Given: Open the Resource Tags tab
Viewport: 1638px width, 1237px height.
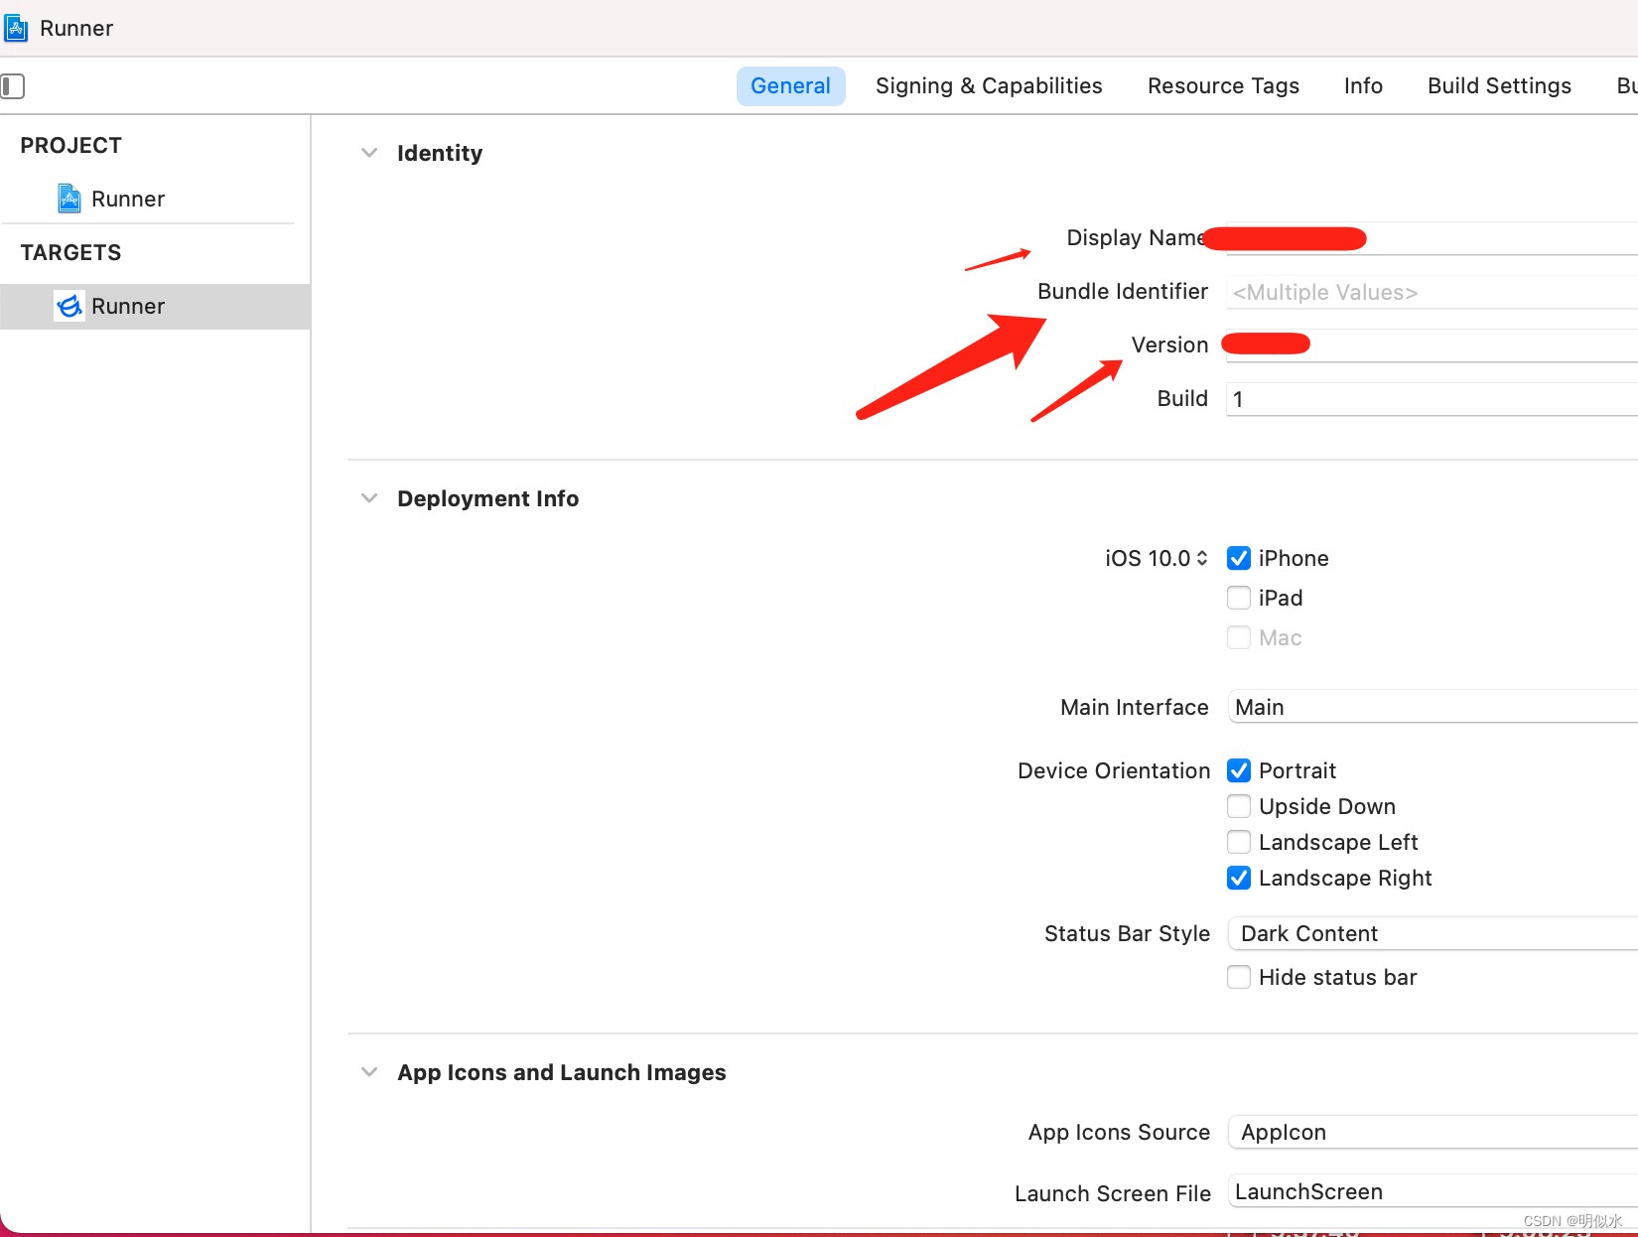Looking at the screenshot, I should [x=1223, y=86].
